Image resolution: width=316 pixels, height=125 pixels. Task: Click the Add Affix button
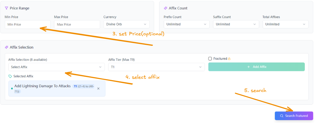point(256,67)
